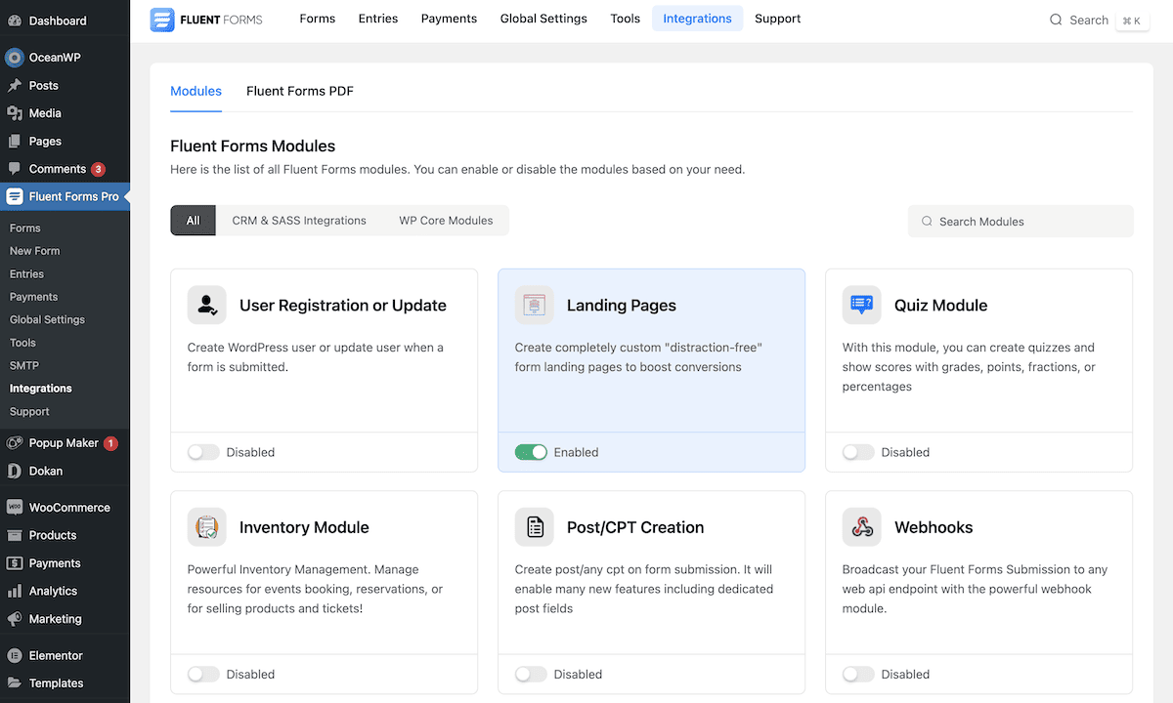Click the Dashboard icon in sidebar
This screenshot has height=703, width=1173.
pos(14,21)
